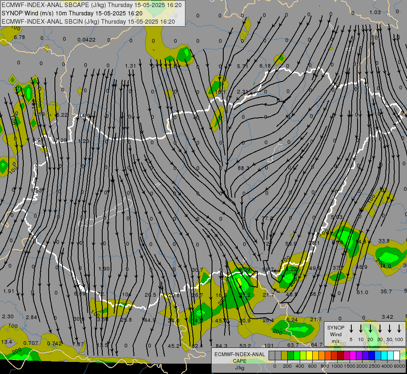Screen dimensions: 407x374
Task: Click the 77.6 map value
Action: [x=267, y=218]
